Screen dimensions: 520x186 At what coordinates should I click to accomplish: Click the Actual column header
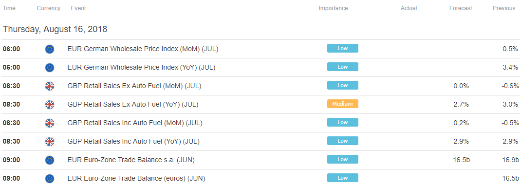[x=409, y=8]
